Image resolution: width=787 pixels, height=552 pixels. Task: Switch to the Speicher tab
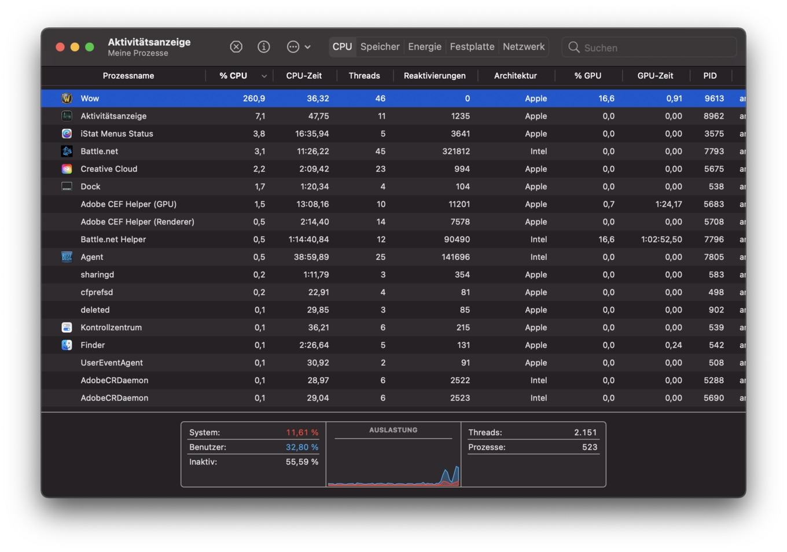point(380,47)
